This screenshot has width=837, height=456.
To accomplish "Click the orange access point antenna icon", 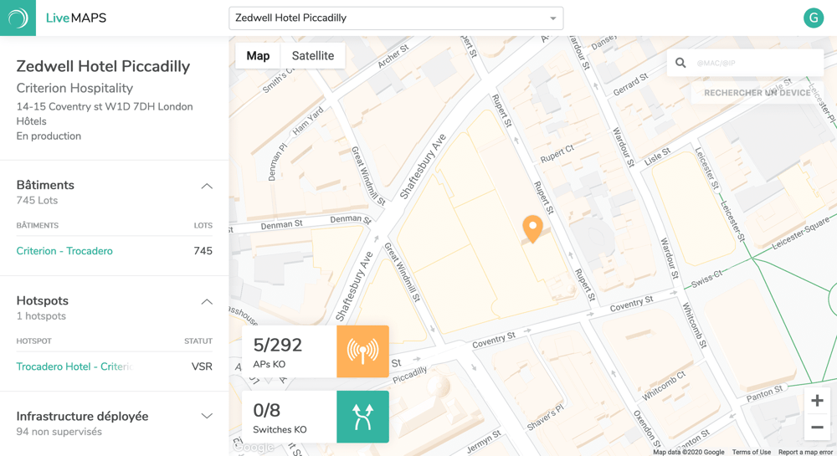I will [362, 351].
